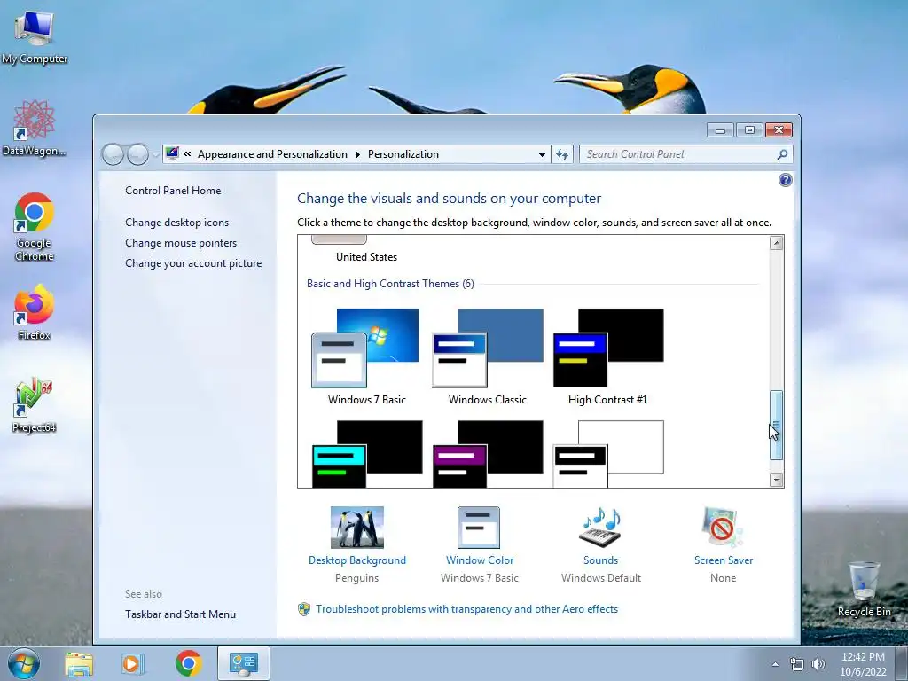This screenshot has width=908, height=681.
Task: Click the refresh button beside address bar
Action: pos(561,154)
